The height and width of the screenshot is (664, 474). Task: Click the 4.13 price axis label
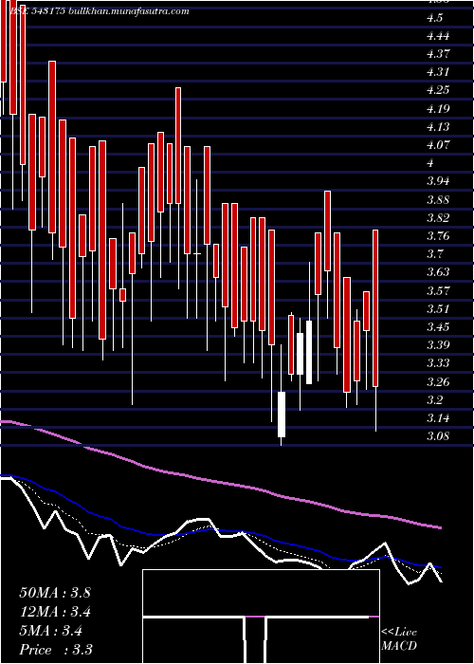[438, 127]
